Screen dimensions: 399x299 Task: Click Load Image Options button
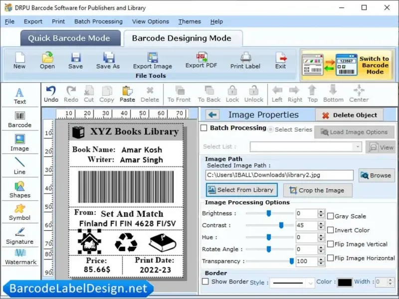354,132
